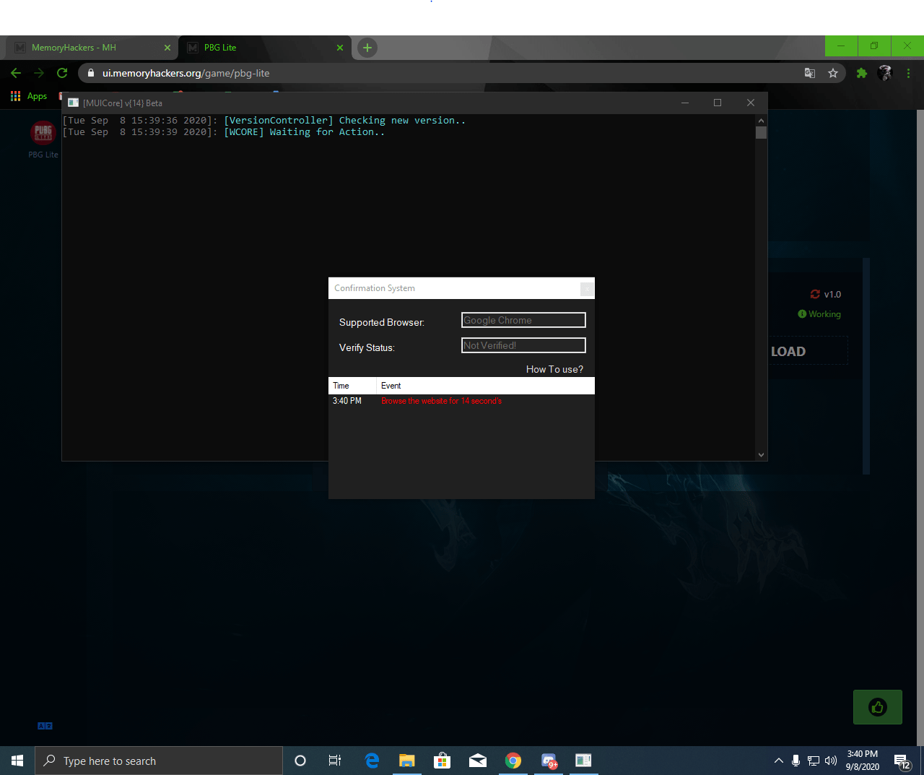Open the Apps bookmarks shortcut

point(29,96)
